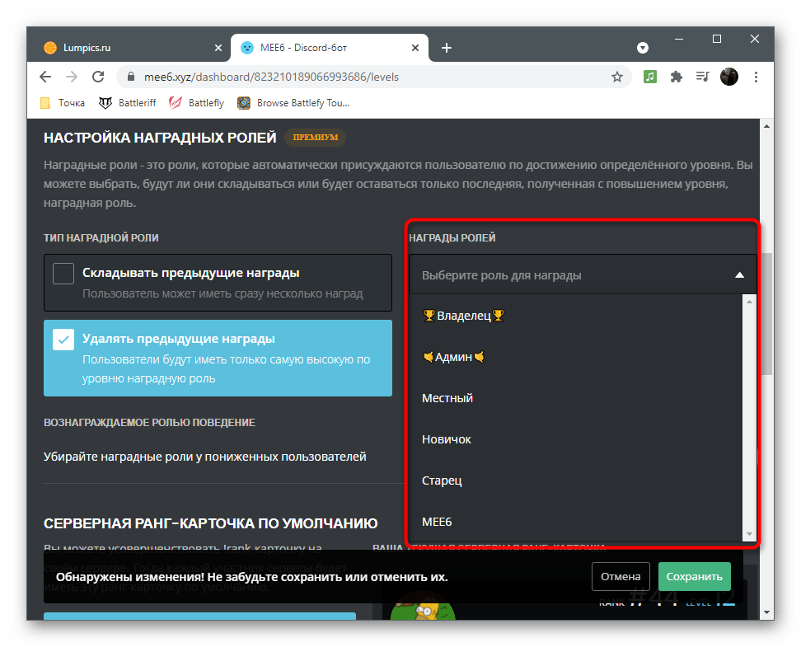Viewport: 801px width, 647px height.
Task: Open the Extensions puzzle piece menu
Action: pyautogui.click(x=677, y=77)
